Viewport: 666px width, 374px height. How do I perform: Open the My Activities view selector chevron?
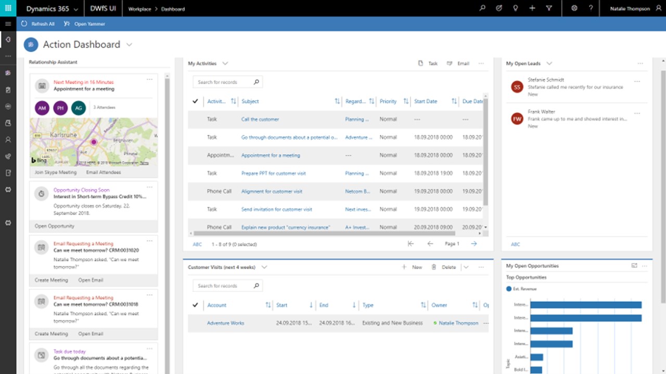pyautogui.click(x=225, y=63)
